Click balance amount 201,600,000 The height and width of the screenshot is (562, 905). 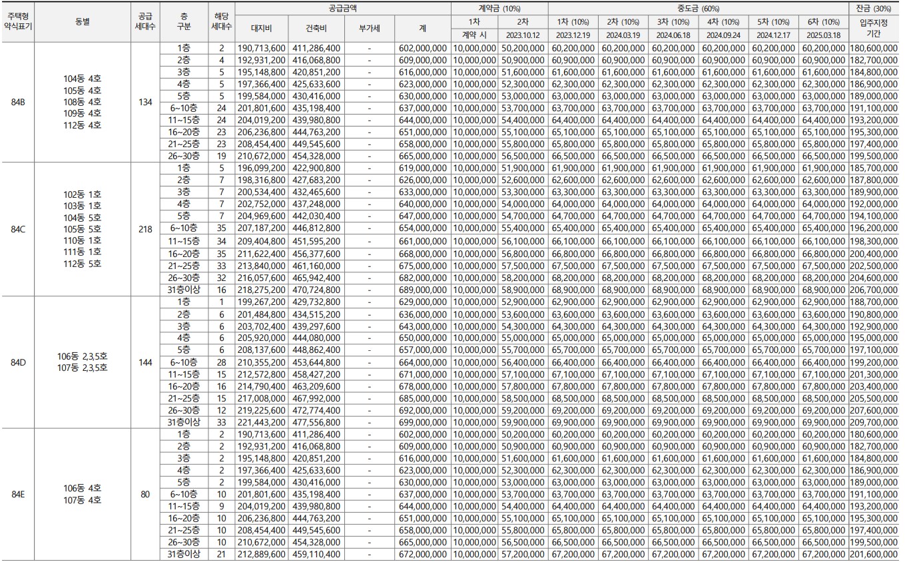(x=874, y=554)
